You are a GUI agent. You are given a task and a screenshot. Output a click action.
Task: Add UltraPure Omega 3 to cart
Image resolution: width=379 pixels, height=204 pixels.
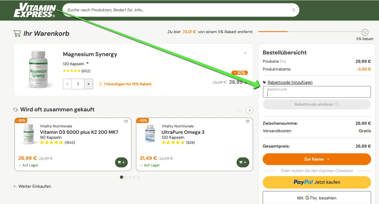[243, 162]
